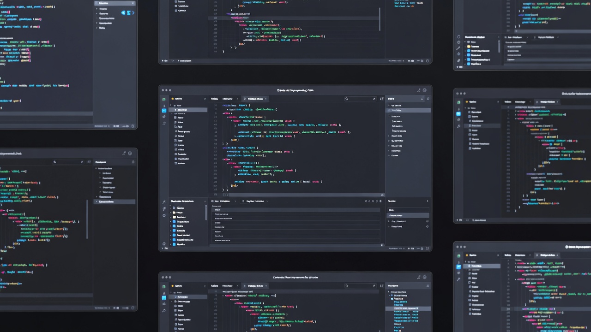The width and height of the screenshot is (591, 332).
Task: Open dropdown arrow on first tab of center bottom panel
Action: point(235,202)
